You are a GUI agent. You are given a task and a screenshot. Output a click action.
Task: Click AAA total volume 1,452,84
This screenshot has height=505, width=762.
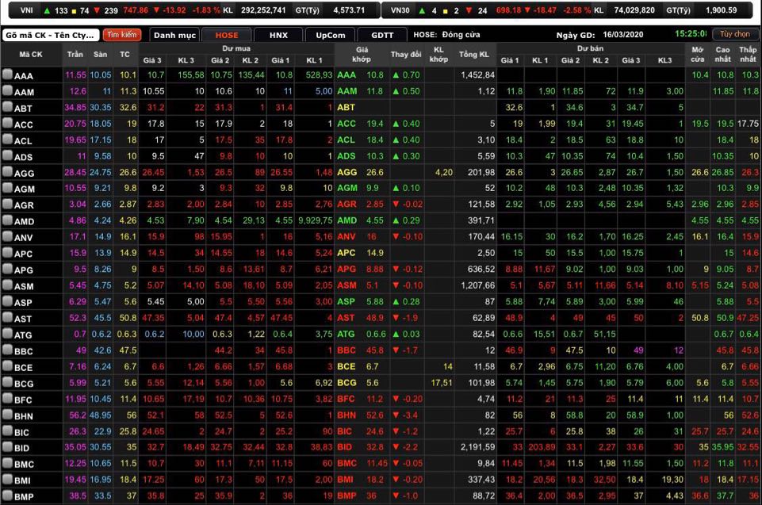pyautogui.click(x=477, y=75)
